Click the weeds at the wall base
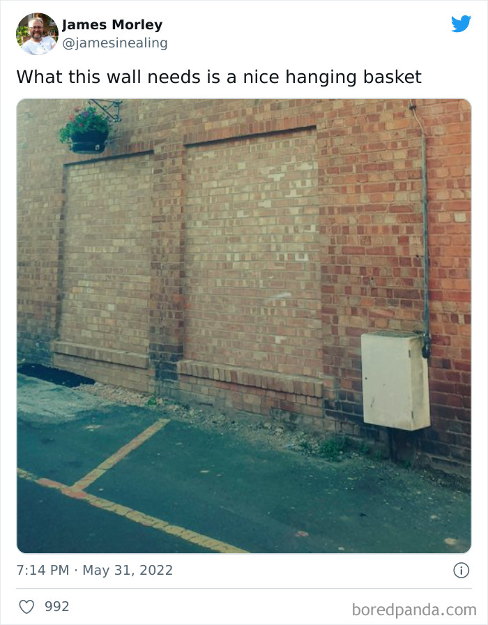This screenshot has height=625, width=488. click(x=333, y=447)
